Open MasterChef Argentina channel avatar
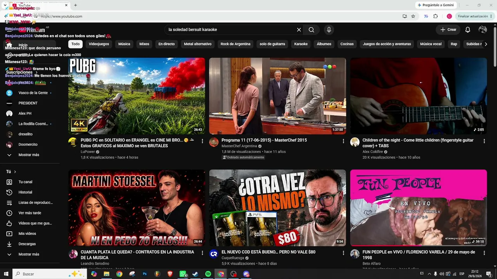The image size is (497, 279). click(214, 142)
